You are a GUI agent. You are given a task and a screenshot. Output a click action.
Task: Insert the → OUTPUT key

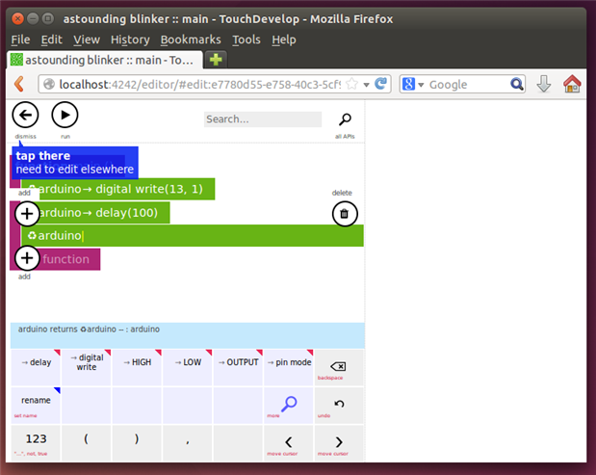238,367
